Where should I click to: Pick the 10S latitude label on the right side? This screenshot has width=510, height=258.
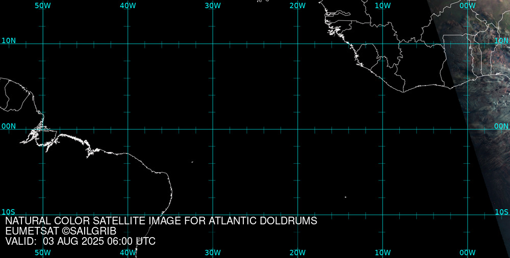pos(501,212)
